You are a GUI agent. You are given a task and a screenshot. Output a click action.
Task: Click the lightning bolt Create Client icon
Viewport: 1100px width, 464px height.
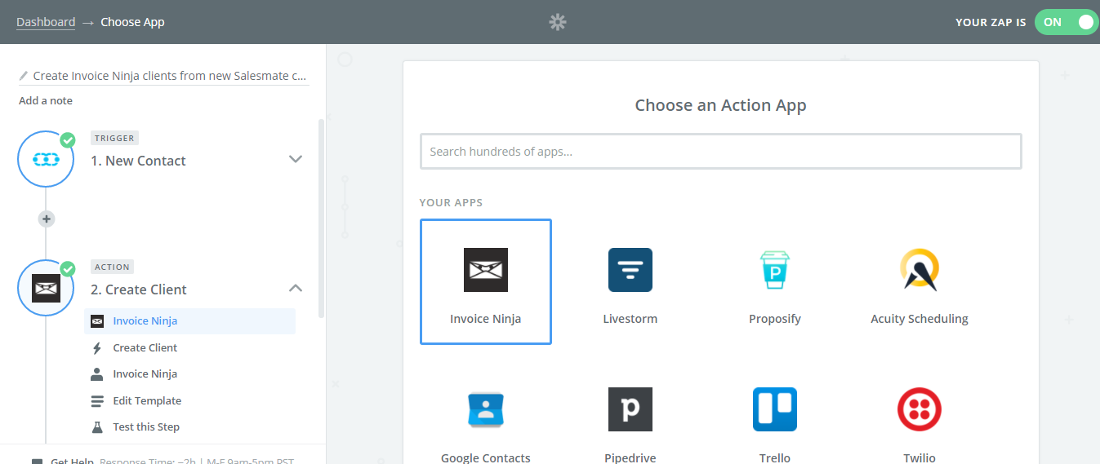click(97, 347)
